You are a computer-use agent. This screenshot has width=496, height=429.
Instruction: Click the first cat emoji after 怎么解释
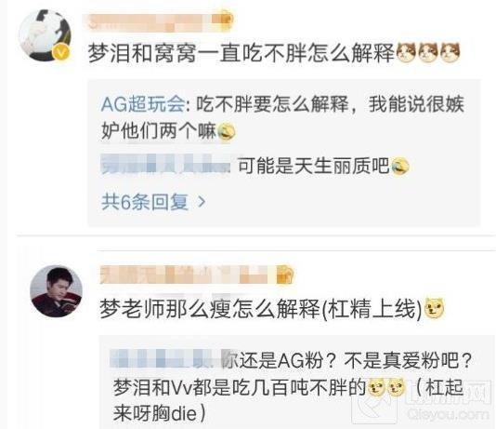[406, 52]
